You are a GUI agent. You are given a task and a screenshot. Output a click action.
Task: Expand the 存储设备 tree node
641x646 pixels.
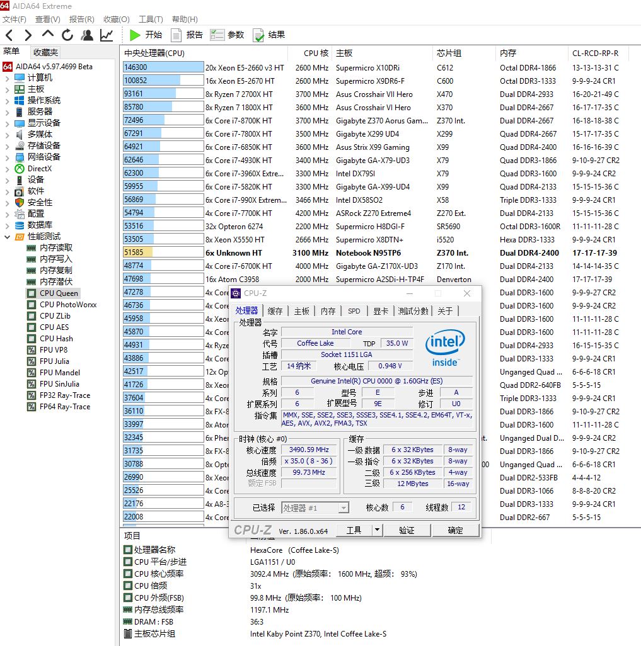click(6, 146)
